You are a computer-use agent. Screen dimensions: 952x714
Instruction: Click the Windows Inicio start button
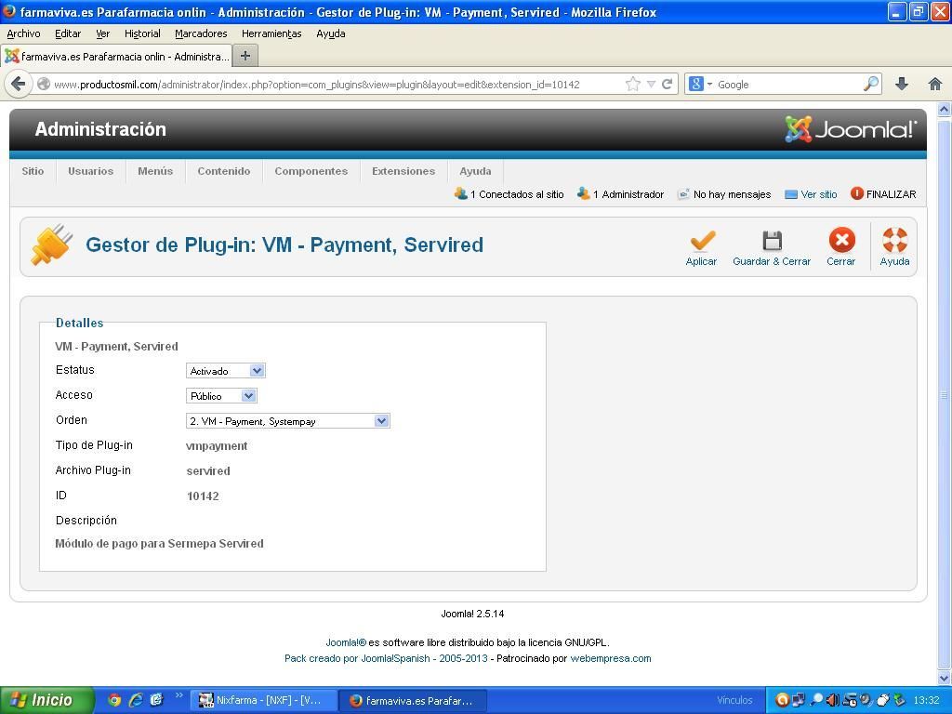pos(46,700)
